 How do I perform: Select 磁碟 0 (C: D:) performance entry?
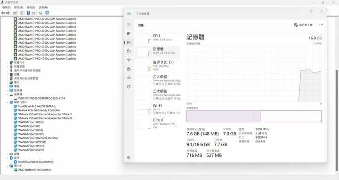click(158, 66)
